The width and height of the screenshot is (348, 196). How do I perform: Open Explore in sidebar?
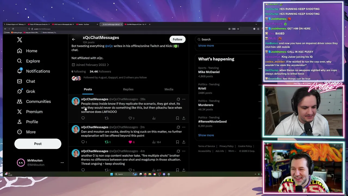pyautogui.click(x=28, y=61)
